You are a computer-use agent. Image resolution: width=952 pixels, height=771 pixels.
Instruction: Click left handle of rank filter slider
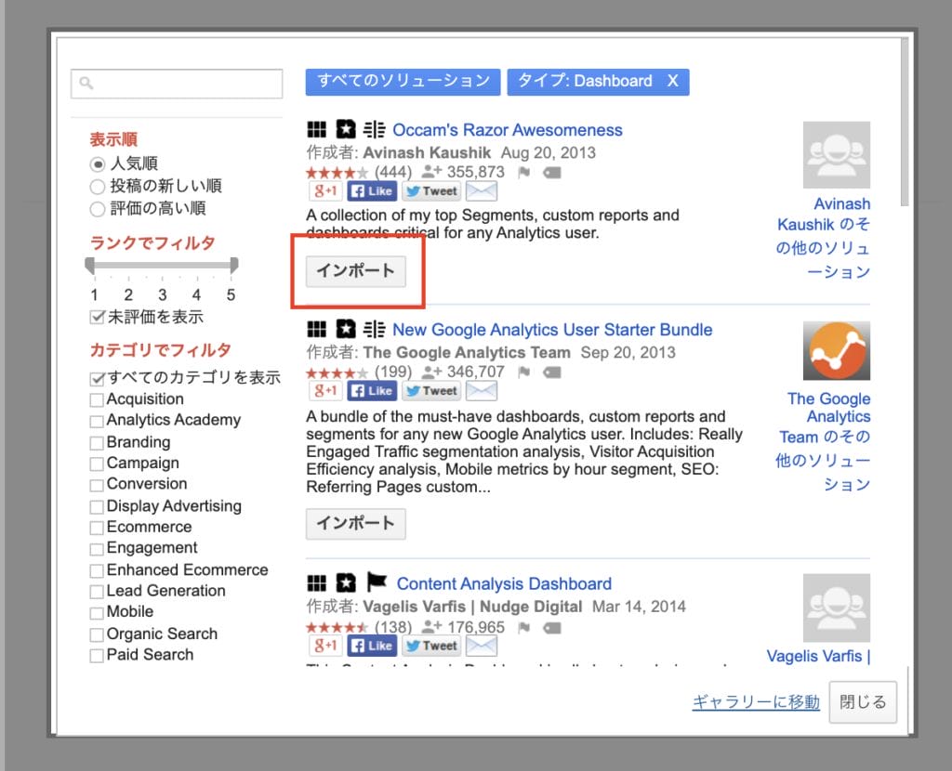pos(90,265)
